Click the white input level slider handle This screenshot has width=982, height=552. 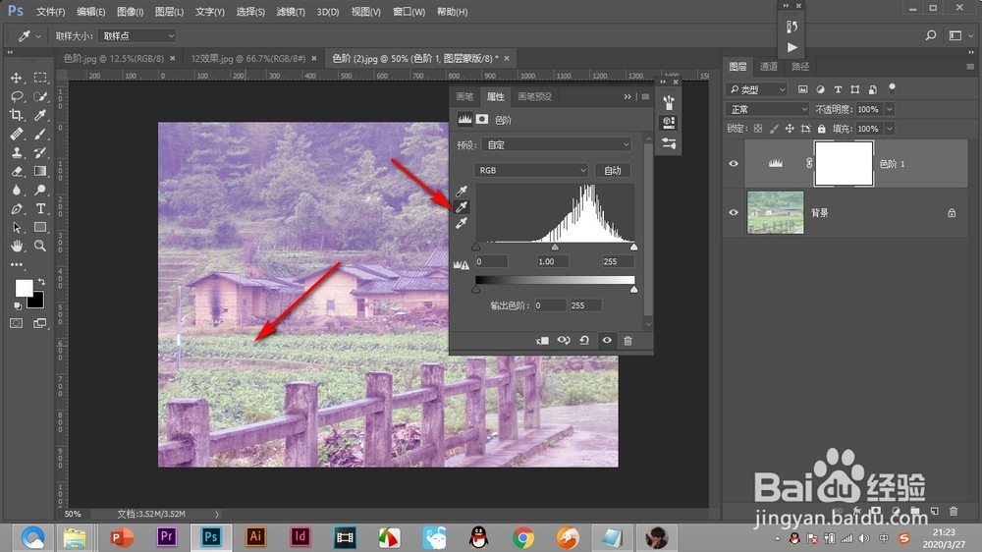click(x=633, y=248)
